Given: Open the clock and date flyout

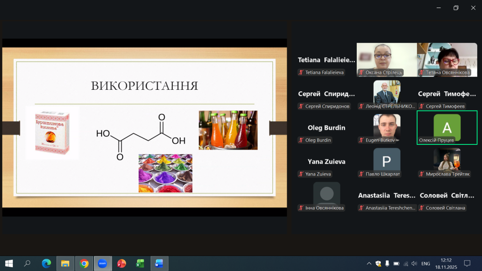Looking at the screenshot, I should [x=446, y=263].
